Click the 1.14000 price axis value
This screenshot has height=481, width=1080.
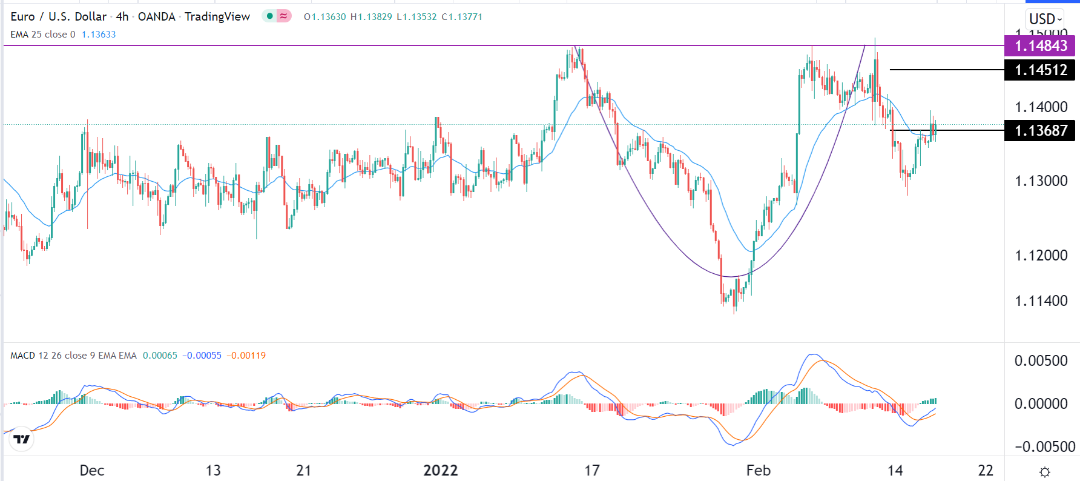click(x=1041, y=107)
